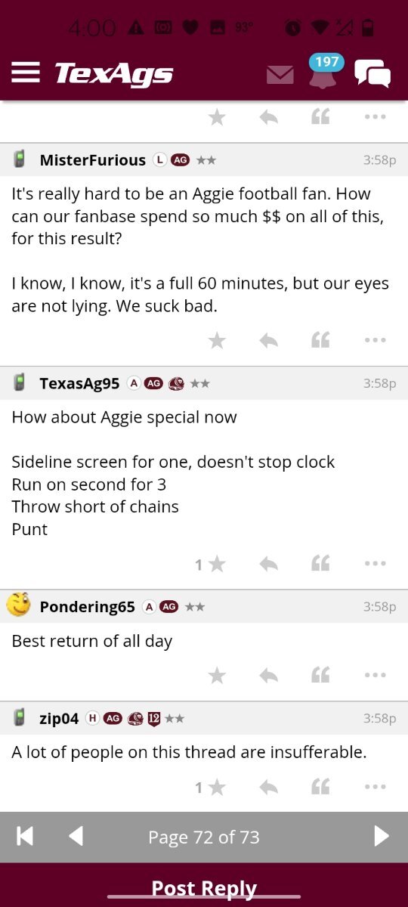Image resolution: width=408 pixels, height=907 pixels.
Task: Open more options on Pondering65's post
Action: pos(376,676)
